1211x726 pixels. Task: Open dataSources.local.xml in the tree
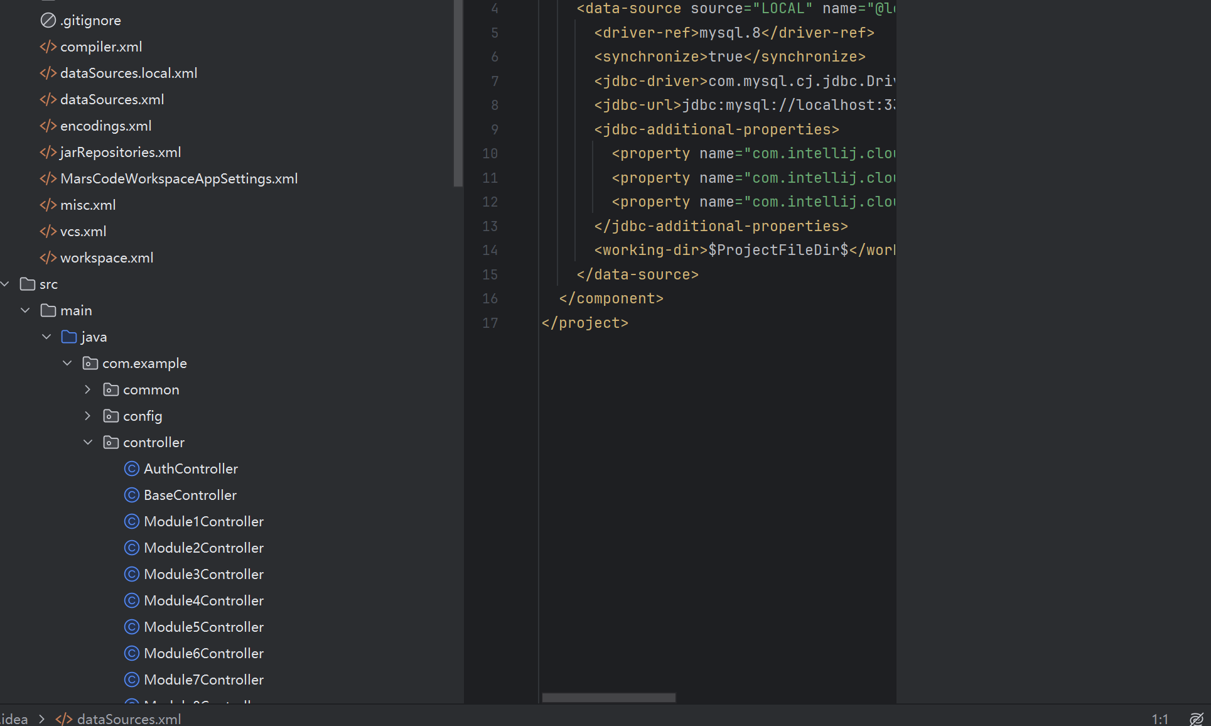(129, 73)
